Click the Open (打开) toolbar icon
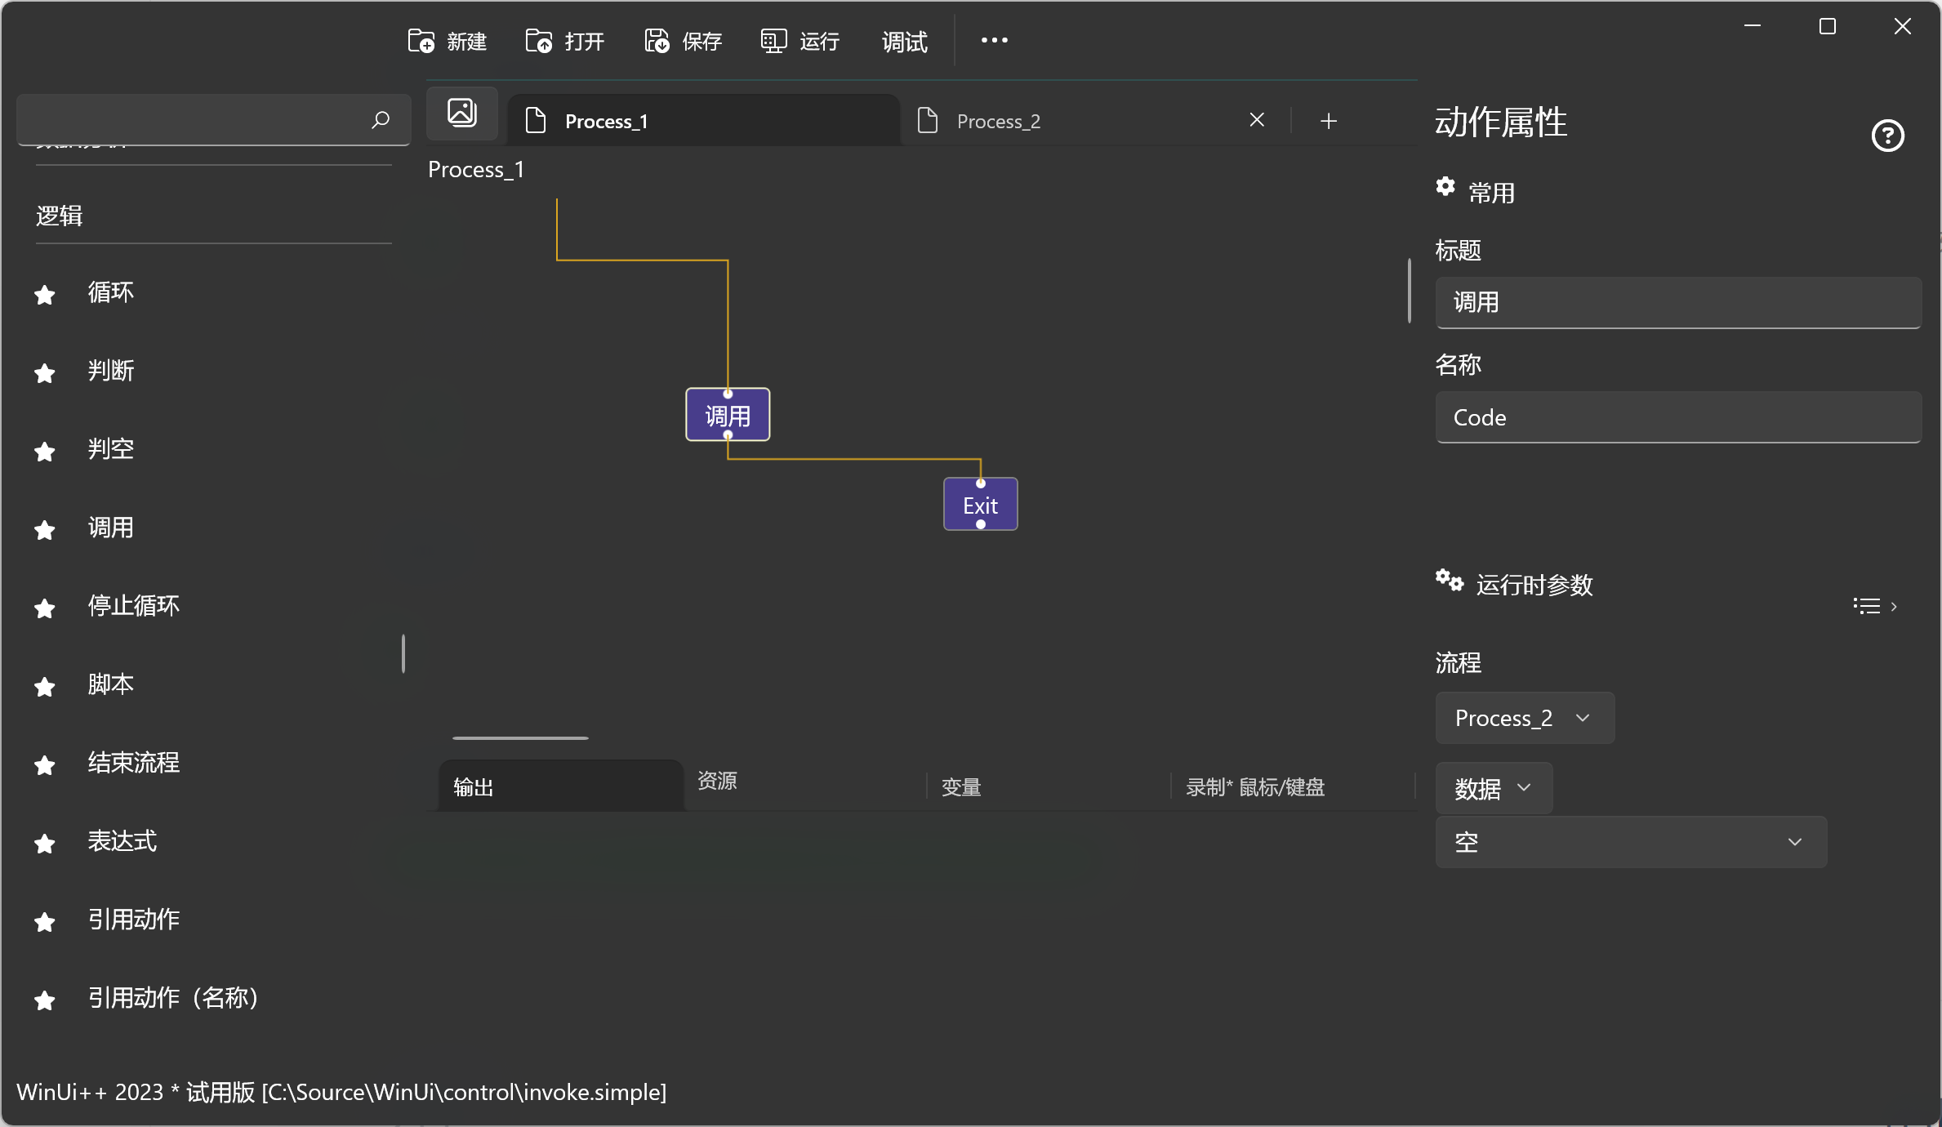The height and width of the screenshot is (1127, 1942). point(539,41)
